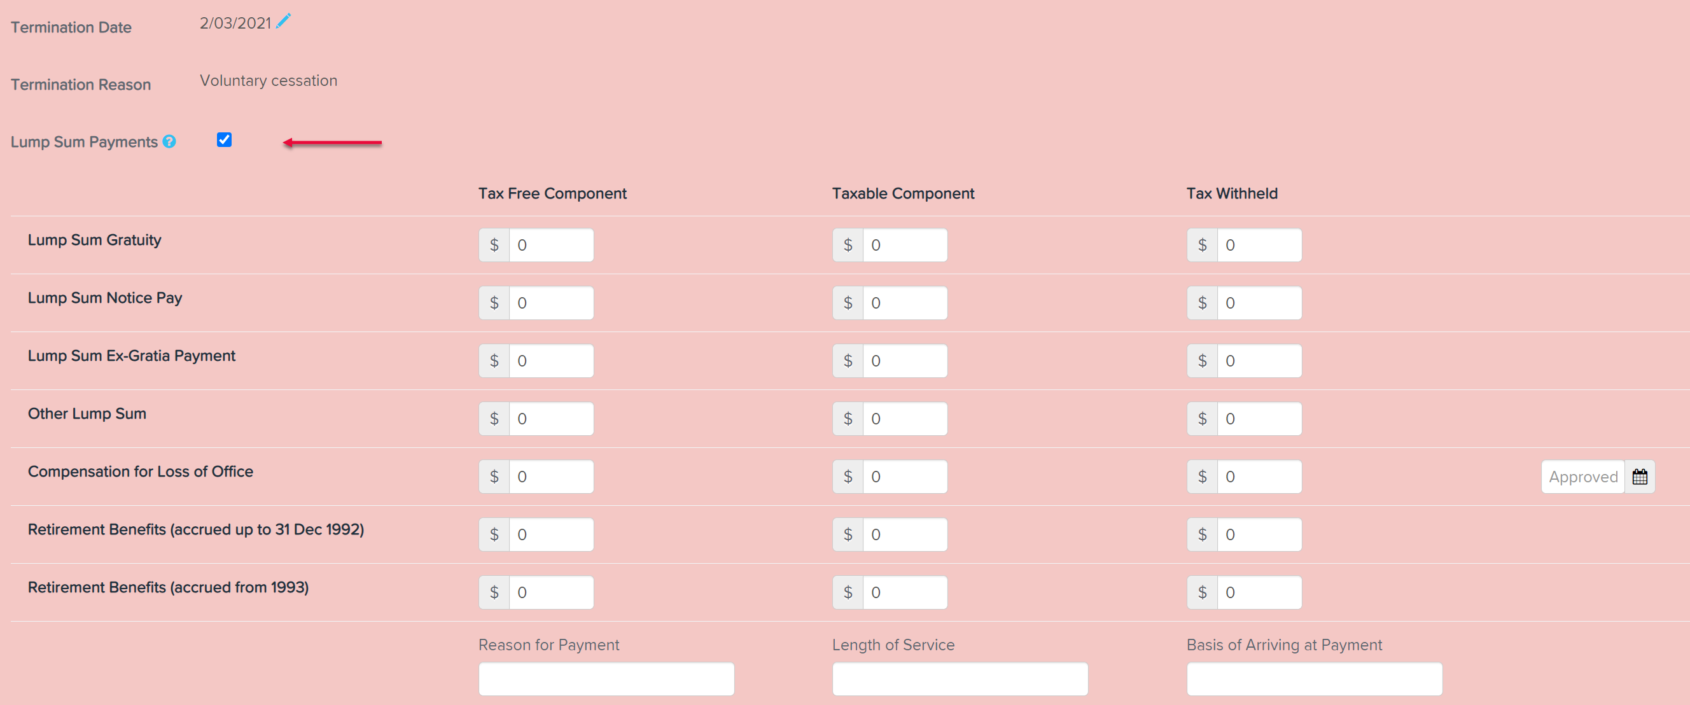Image resolution: width=1690 pixels, height=705 pixels.
Task: Click the Lump Sum Gratuity Taxable Component field
Action: click(905, 245)
